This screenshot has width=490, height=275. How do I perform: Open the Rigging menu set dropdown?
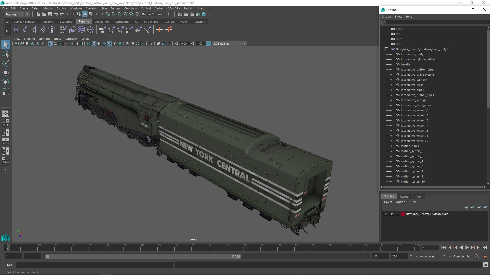click(x=17, y=14)
